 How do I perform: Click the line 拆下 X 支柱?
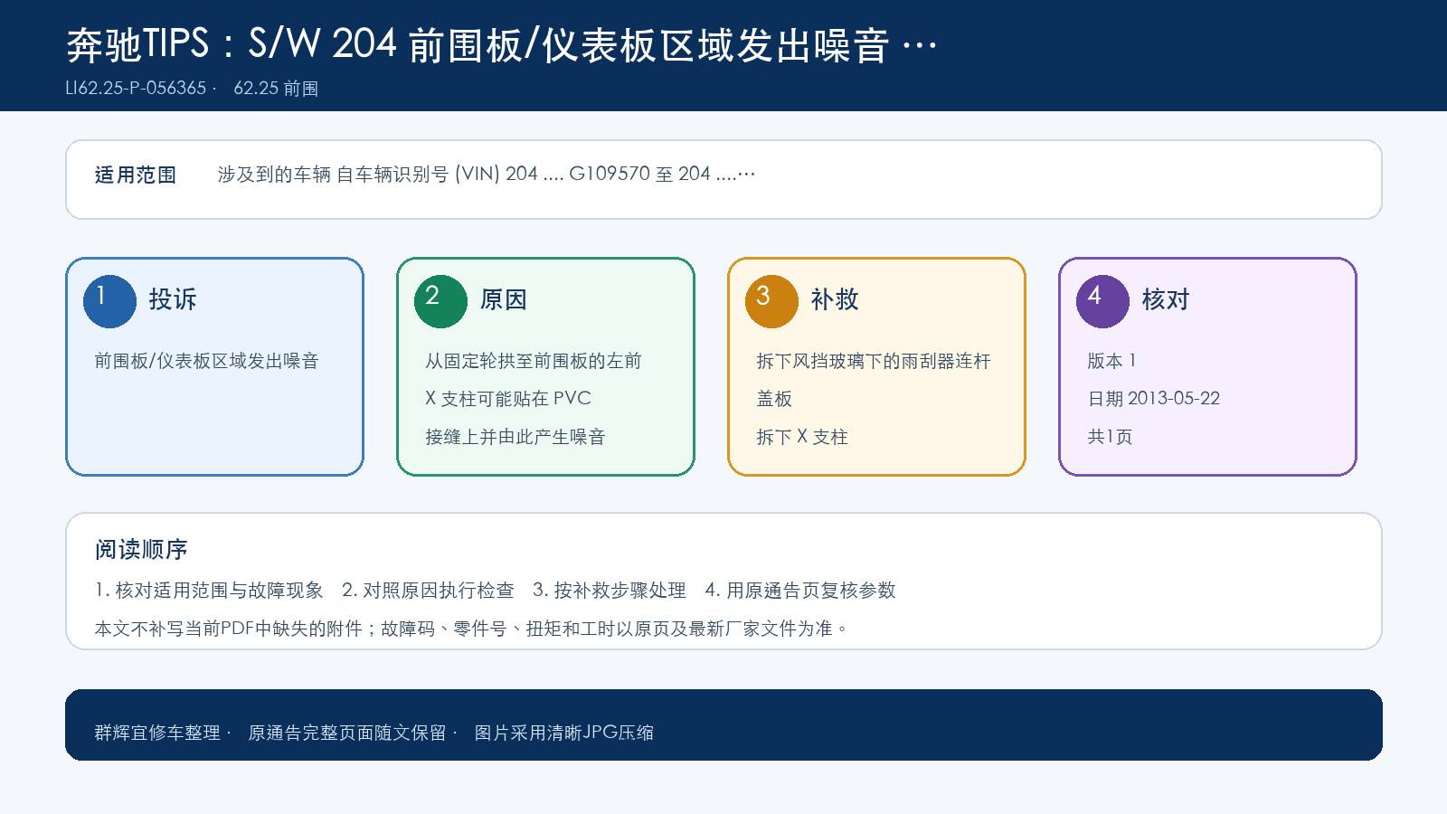pyautogui.click(x=802, y=437)
